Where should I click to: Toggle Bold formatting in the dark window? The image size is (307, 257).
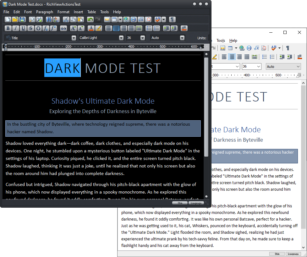coord(8,28)
